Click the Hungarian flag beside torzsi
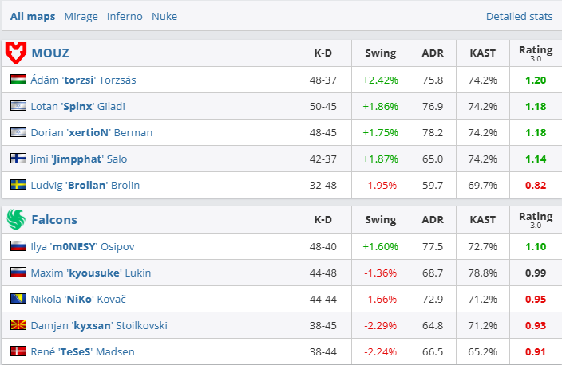Screen dimensions: 562x365 click(18, 80)
